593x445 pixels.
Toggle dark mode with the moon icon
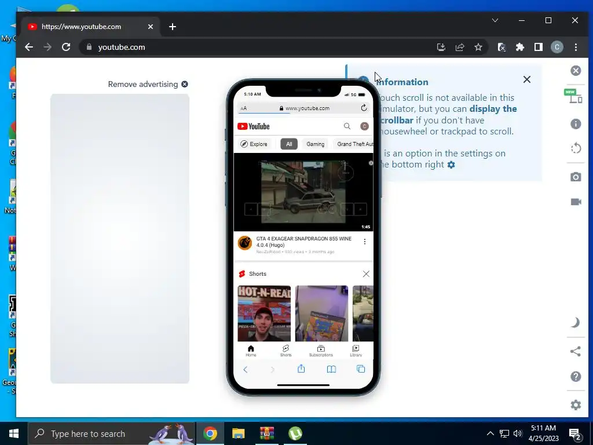[x=575, y=322]
